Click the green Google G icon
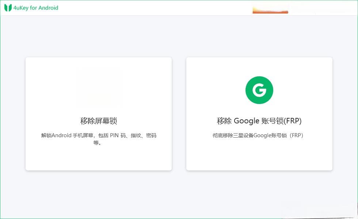Screen dimensions: 358x219 coord(259,90)
